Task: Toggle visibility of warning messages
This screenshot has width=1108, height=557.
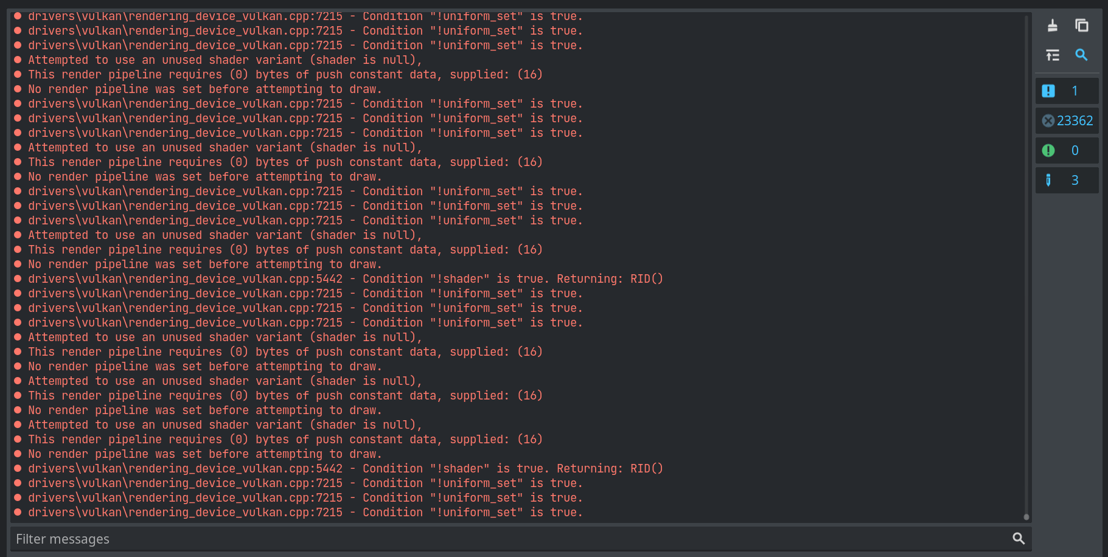Action: click(x=1067, y=150)
